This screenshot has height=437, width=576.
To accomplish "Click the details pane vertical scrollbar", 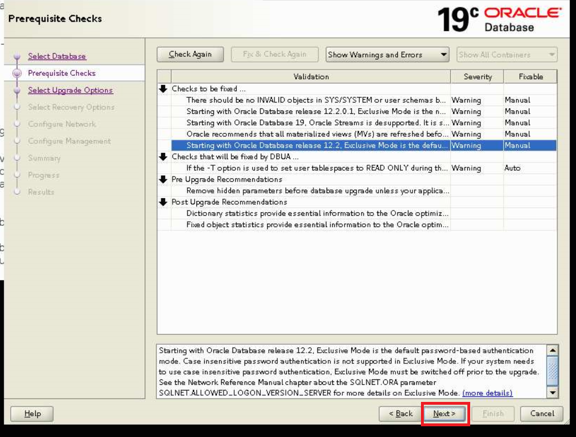I will point(552,369).
